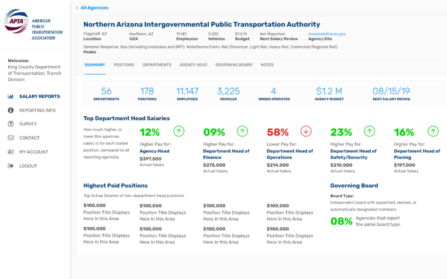Viewport: 447px width, 279px height.
Task: Click the Demand Response modes list text
Action: 210,47
